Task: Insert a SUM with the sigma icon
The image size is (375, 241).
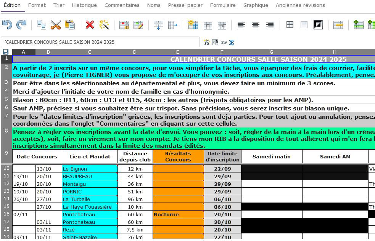Action: (x=232, y=42)
